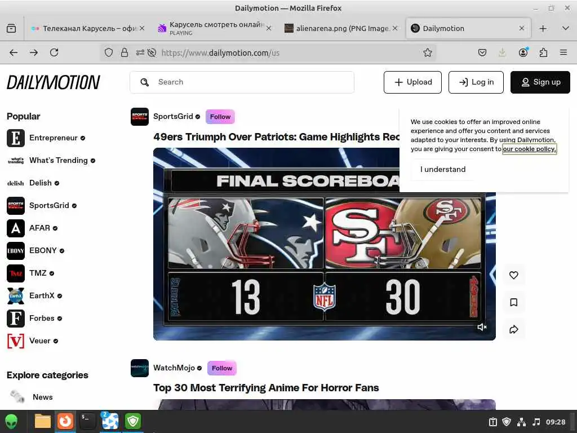Switch to the alienarena.png tab

(342, 28)
